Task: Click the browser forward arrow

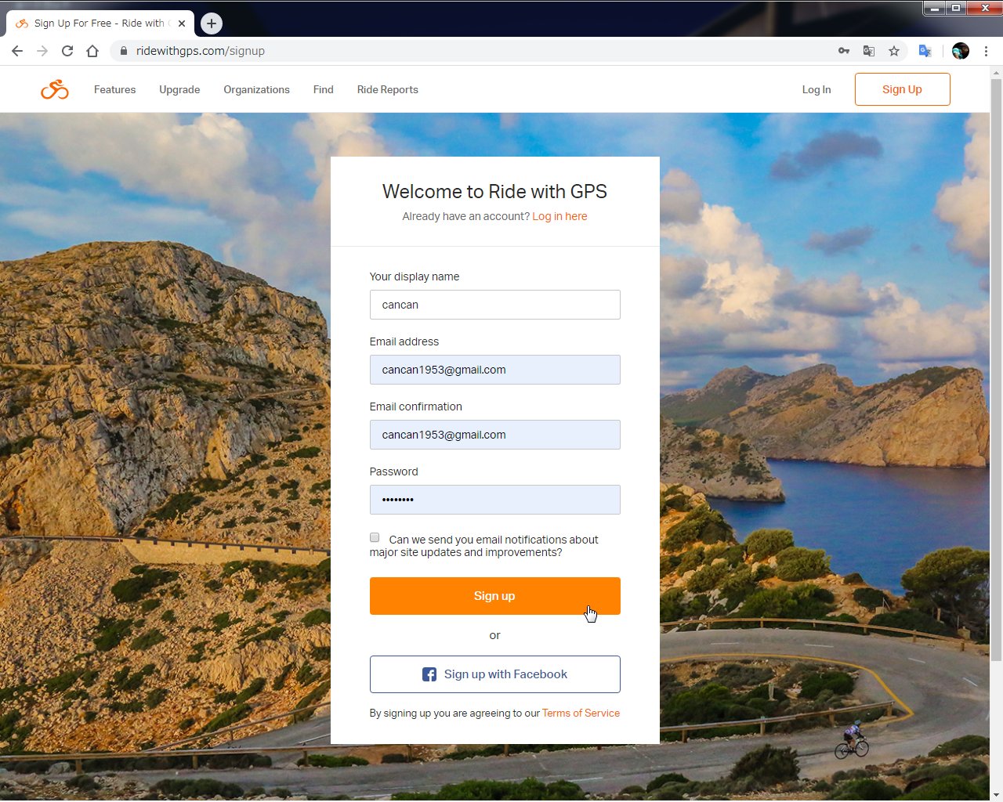Action: (42, 51)
